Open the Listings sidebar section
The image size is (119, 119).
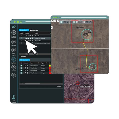[14, 42]
